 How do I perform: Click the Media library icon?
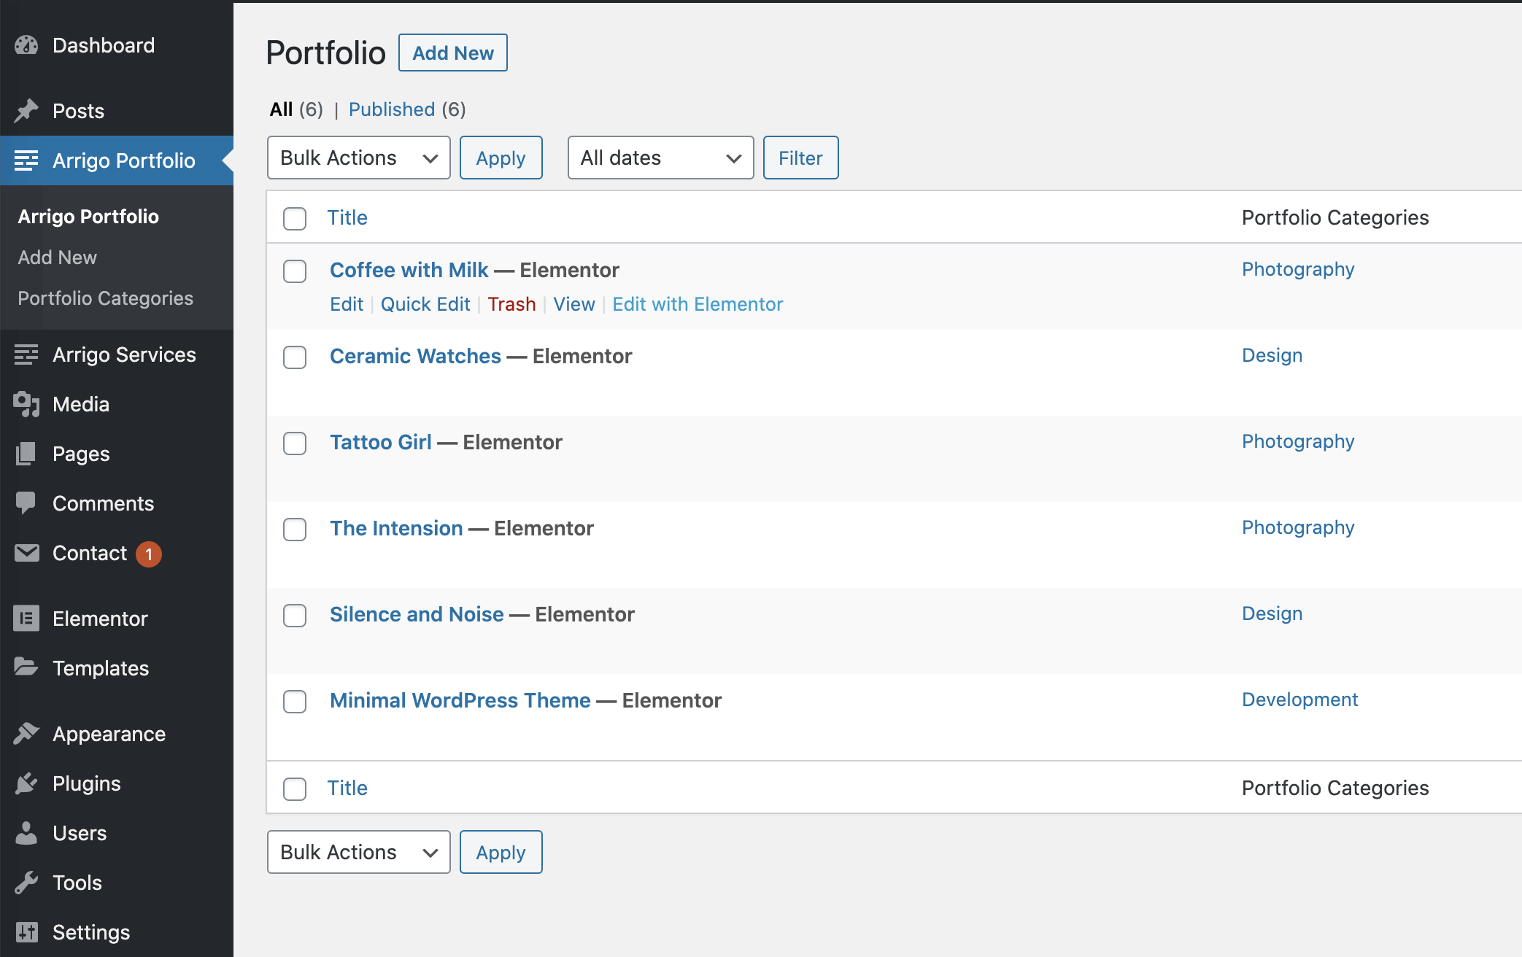[x=26, y=404]
